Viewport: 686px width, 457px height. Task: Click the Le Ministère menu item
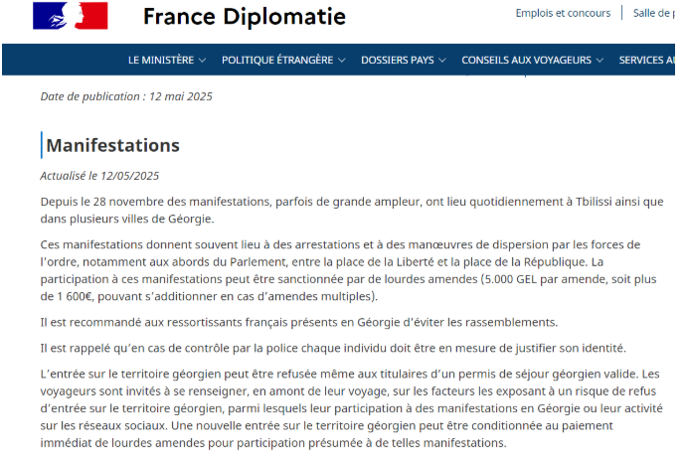click(x=161, y=61)
